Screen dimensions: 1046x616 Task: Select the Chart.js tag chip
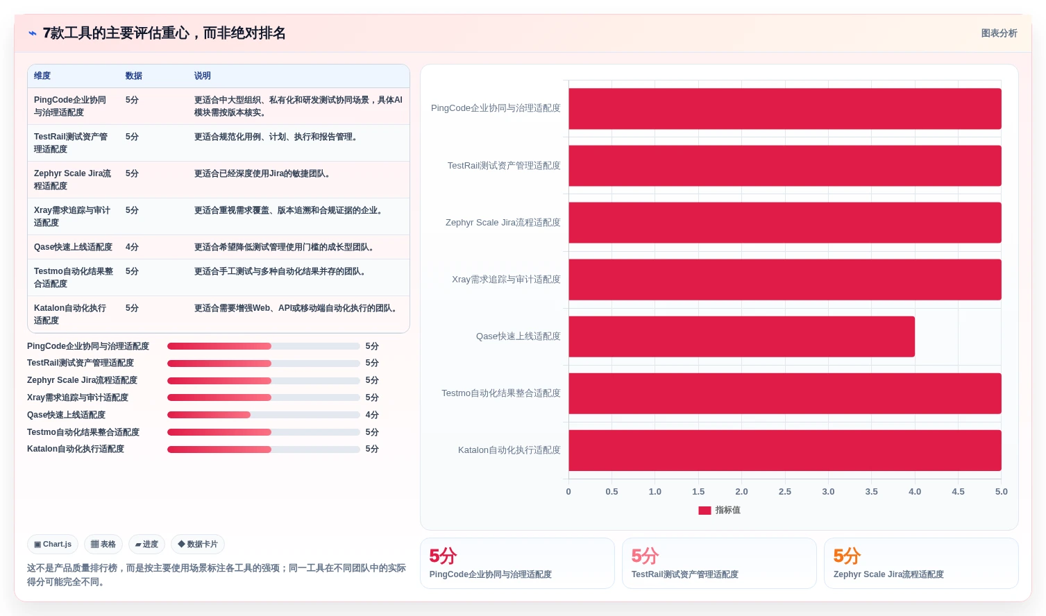click(53, 545)
